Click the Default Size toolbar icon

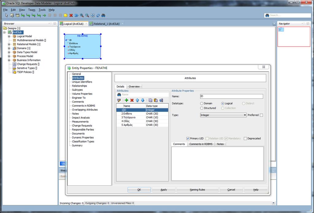(x=98, y=15)
